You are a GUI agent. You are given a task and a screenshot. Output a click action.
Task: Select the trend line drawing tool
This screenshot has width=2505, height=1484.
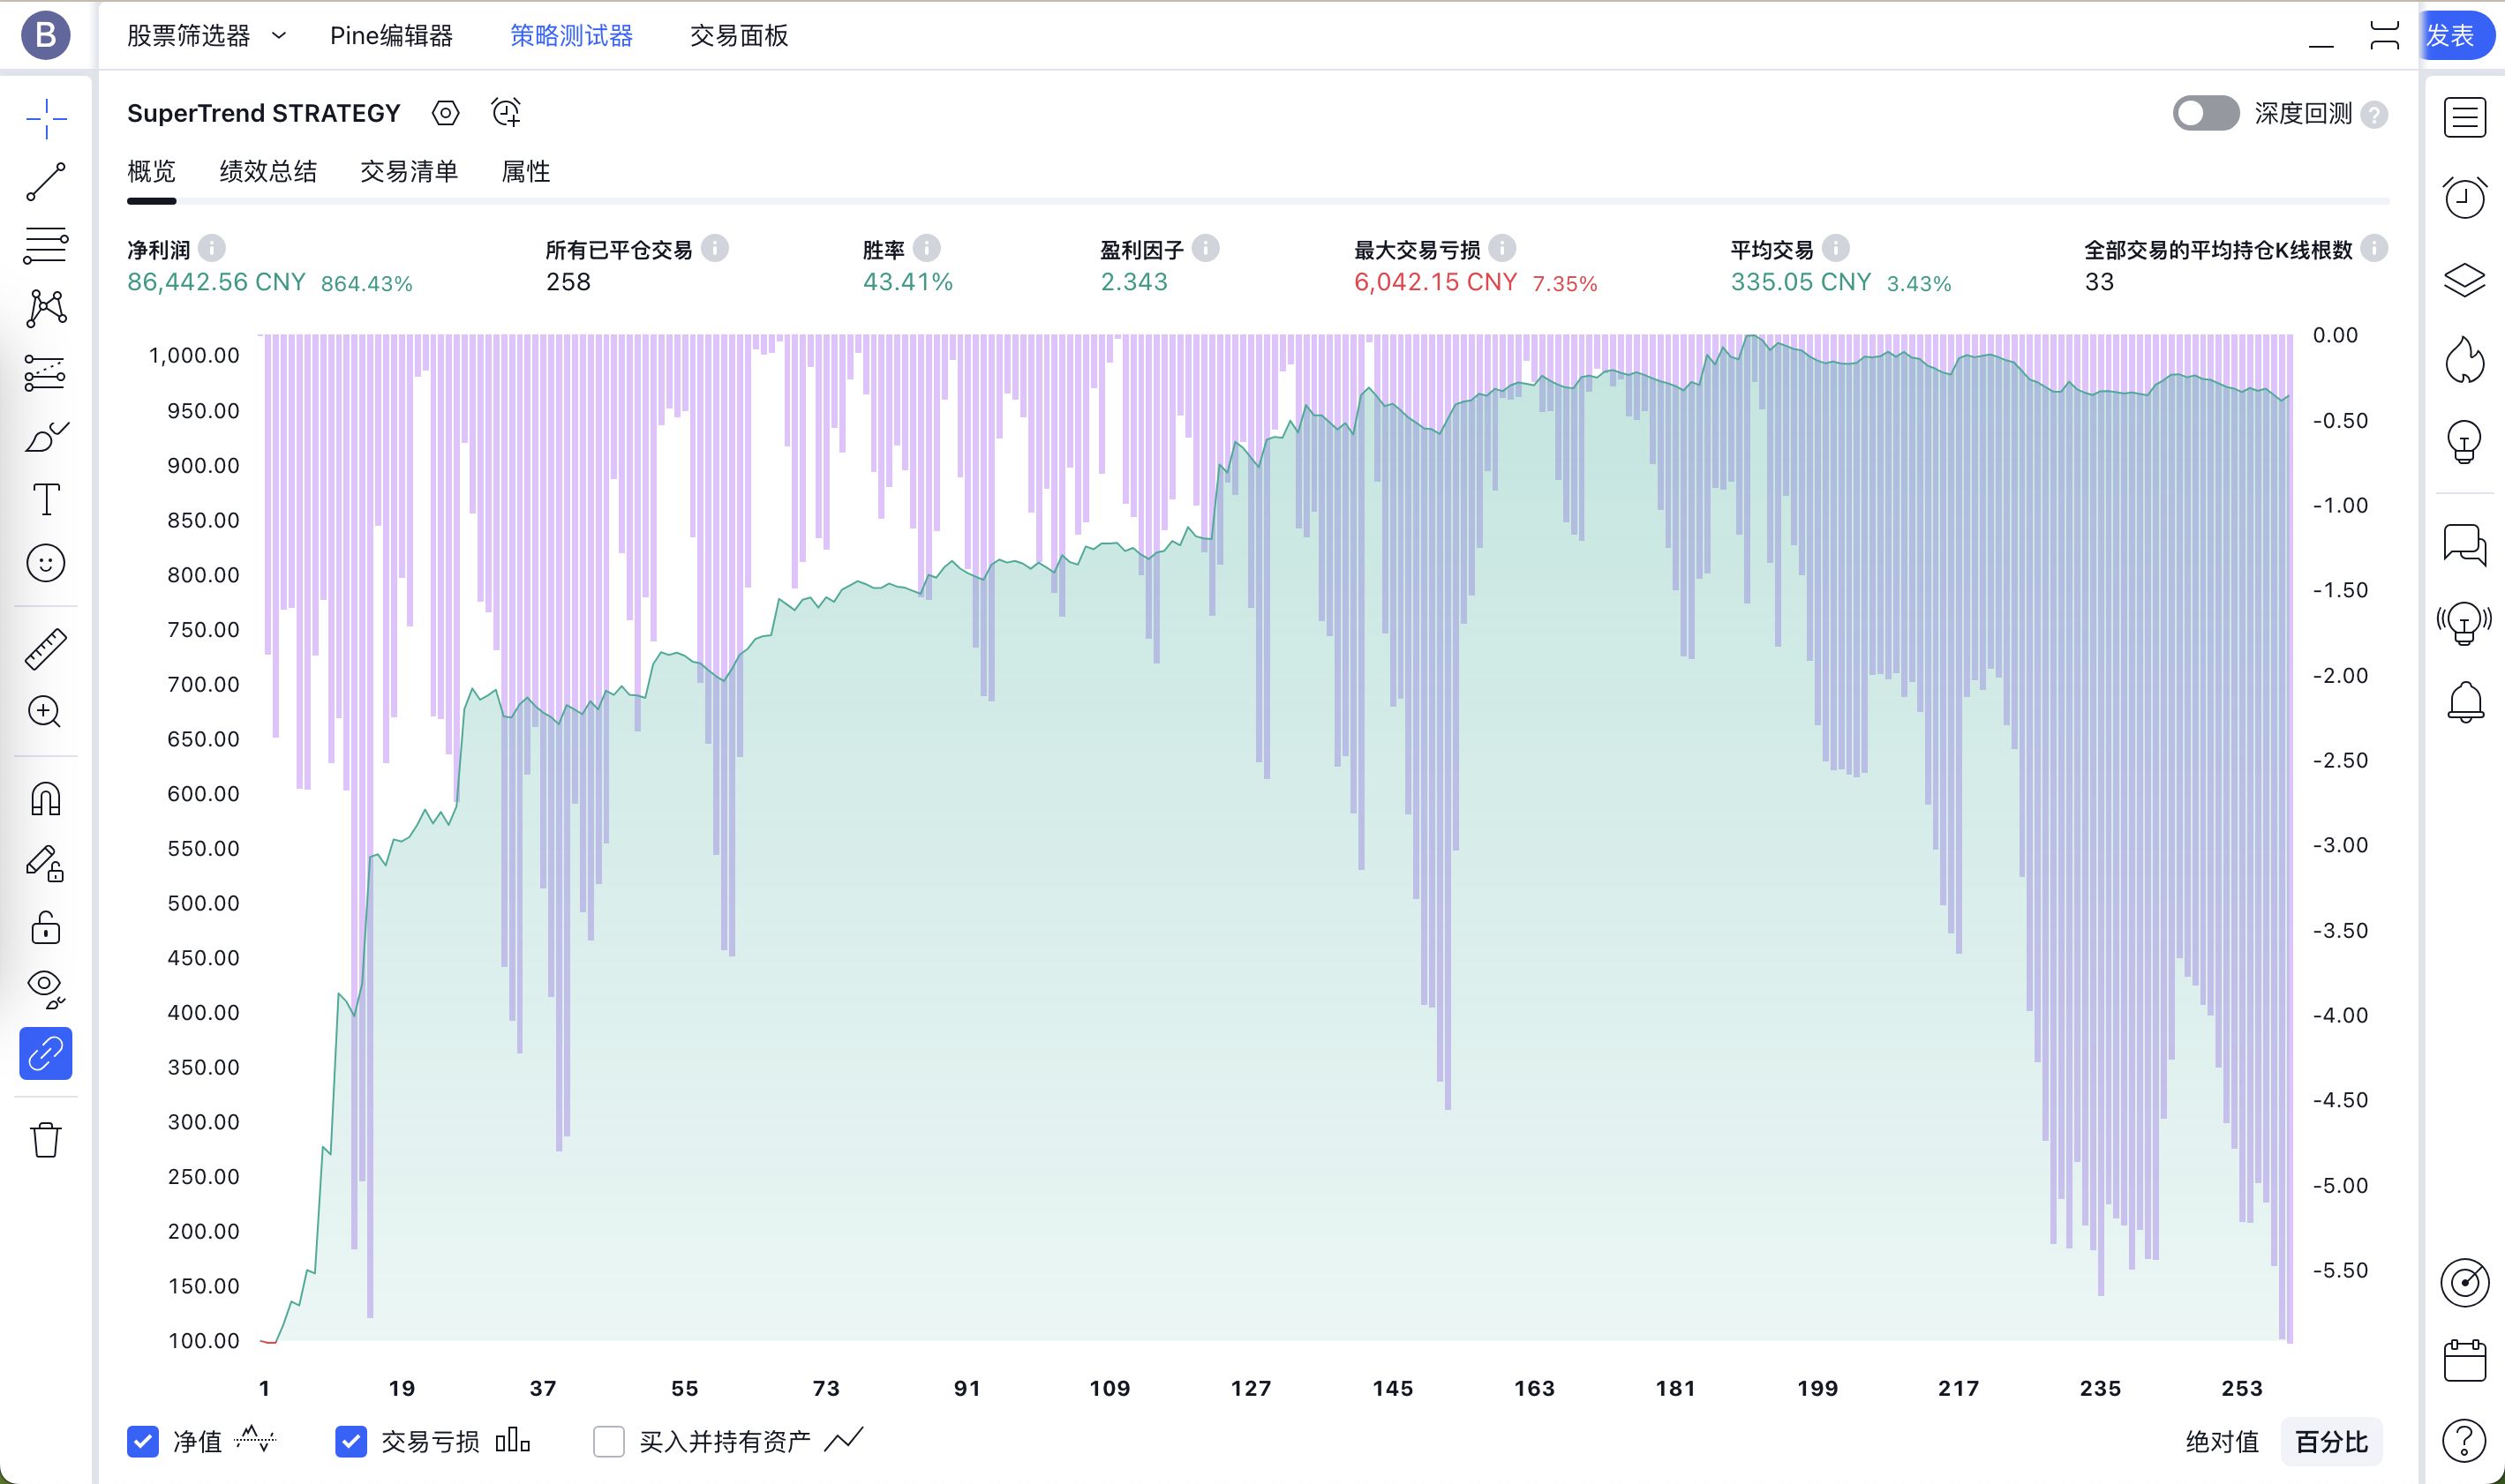click(x=46, y=182)
